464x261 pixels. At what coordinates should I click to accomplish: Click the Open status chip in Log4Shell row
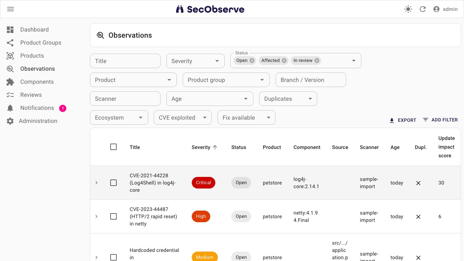[241, 183]
